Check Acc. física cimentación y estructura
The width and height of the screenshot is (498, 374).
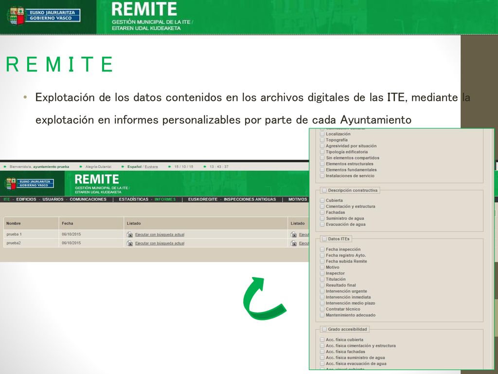(322, 346)
